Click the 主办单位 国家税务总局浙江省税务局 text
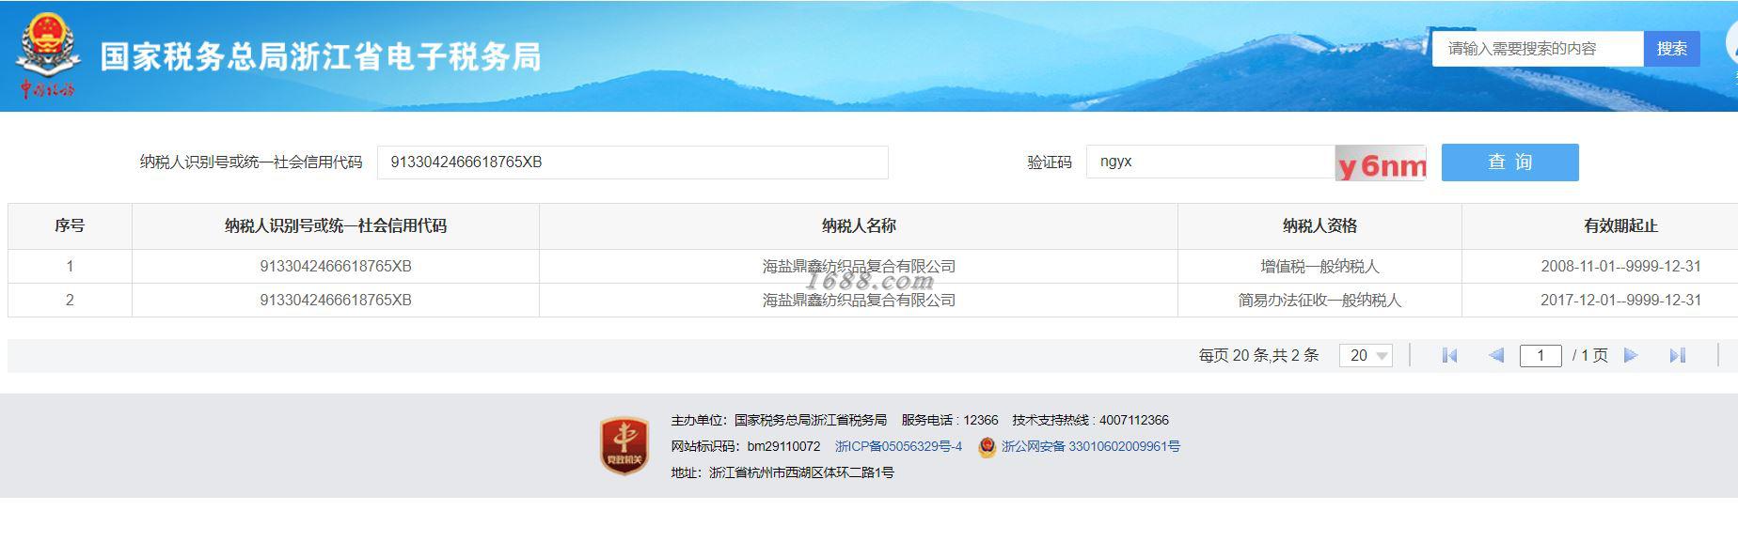This screenshot has width=1738, height=557. point(779,420)
